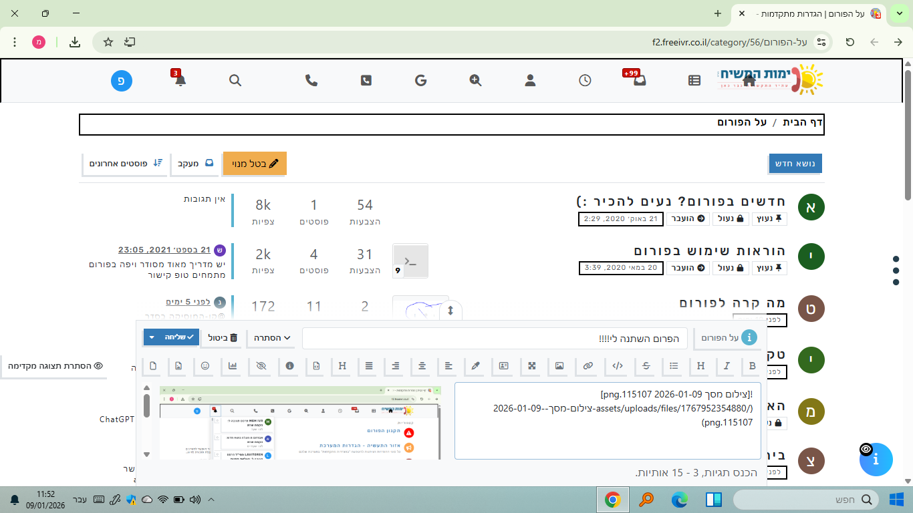The height and width of the screenshot is (513, 913).
Task: Toggle italic formatting in the composer
Action: (x=727, y=366)
